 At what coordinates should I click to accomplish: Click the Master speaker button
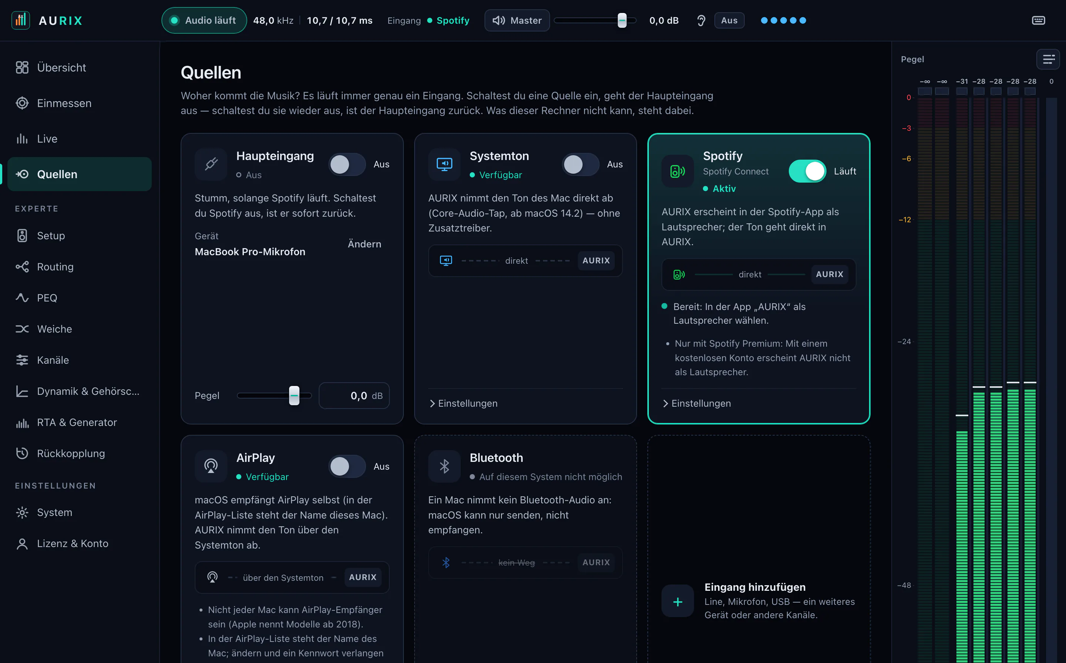tap(517, 20)
